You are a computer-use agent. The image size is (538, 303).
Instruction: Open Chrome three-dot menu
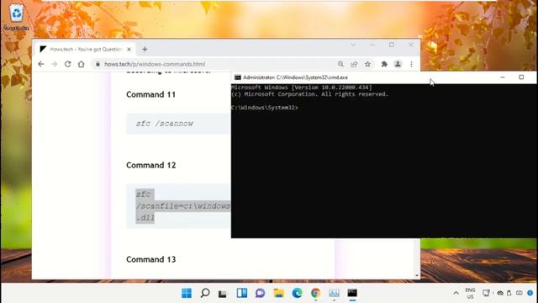[x=411, y=64]
